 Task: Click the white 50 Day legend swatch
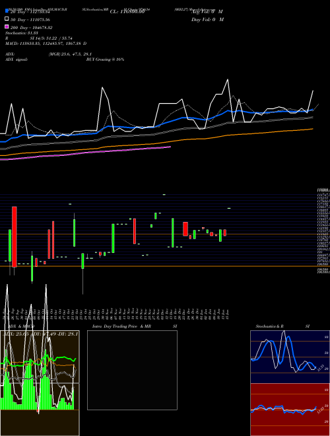[7, 18]
